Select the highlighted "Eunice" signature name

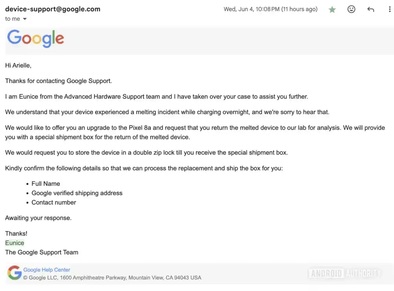click(x=15, y=243)
